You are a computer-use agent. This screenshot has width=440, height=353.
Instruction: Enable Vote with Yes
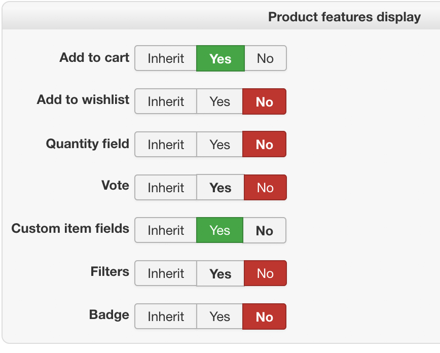(x=220, y=188)
